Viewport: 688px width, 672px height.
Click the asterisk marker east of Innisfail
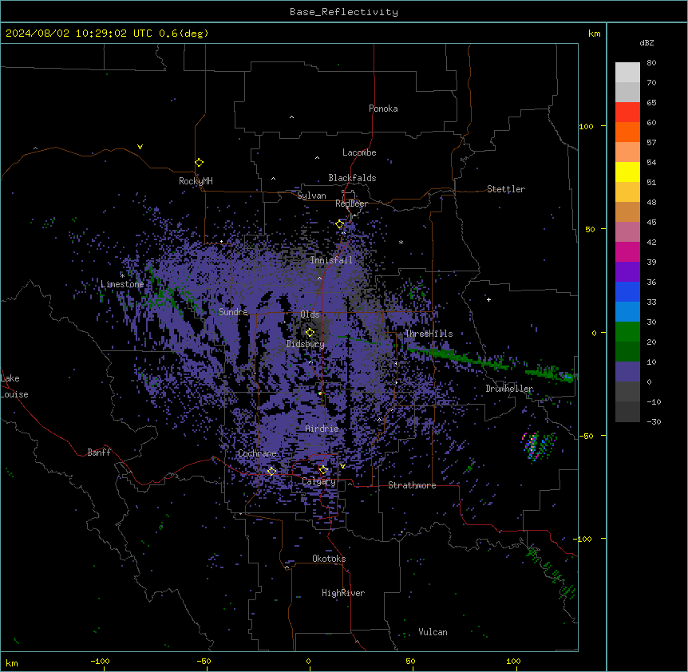click(x=401, y=242)
